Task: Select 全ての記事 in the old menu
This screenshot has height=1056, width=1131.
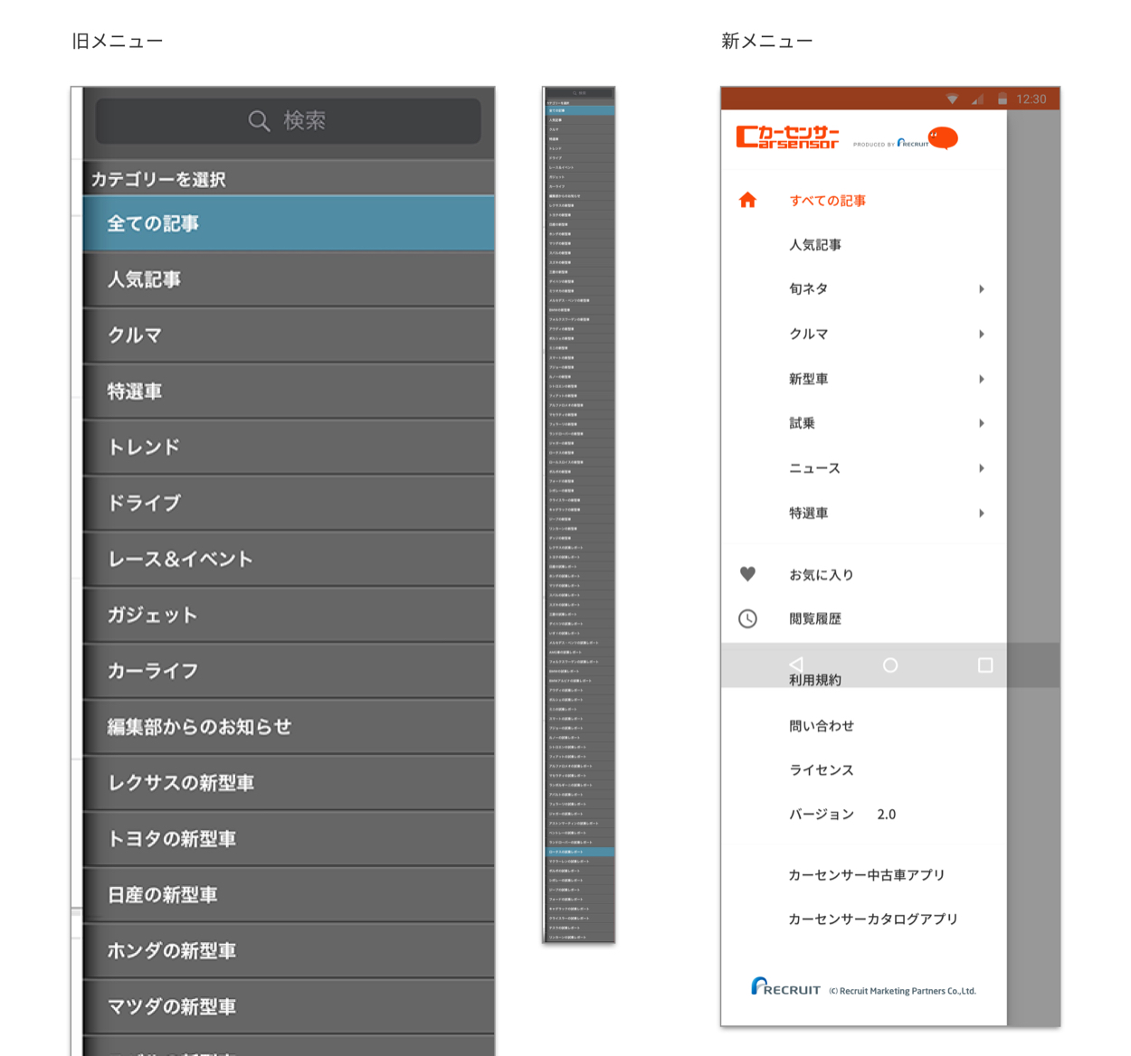Action: pos(288,223)
